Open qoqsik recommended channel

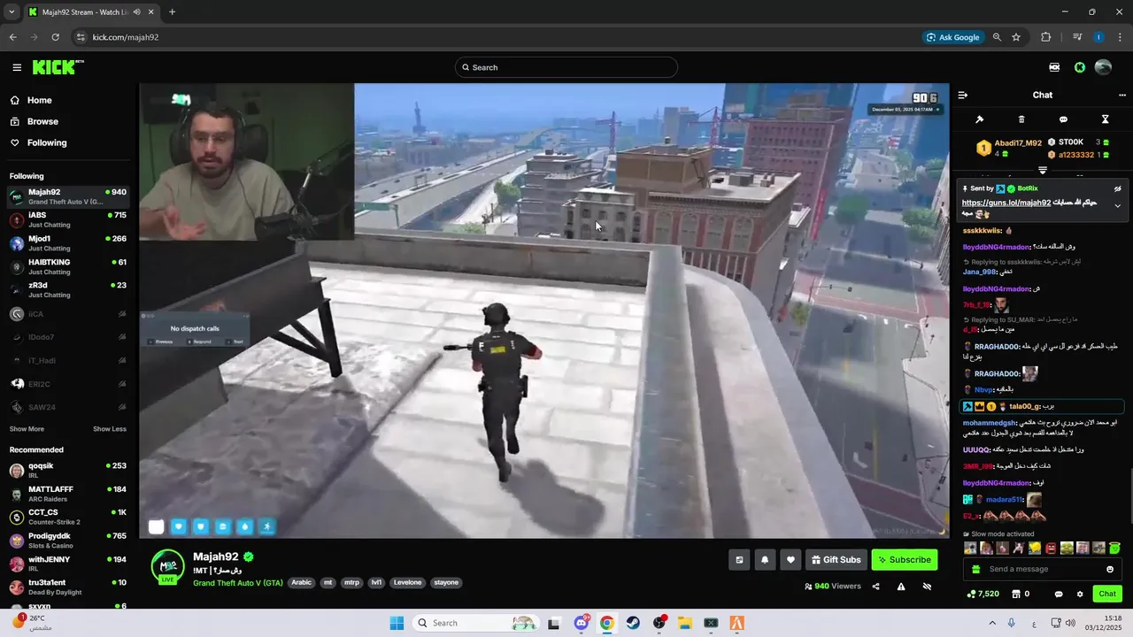(x=69, y=470)
